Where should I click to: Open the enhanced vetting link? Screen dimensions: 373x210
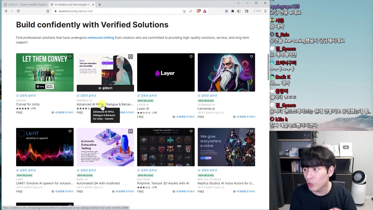coord(100,37)
